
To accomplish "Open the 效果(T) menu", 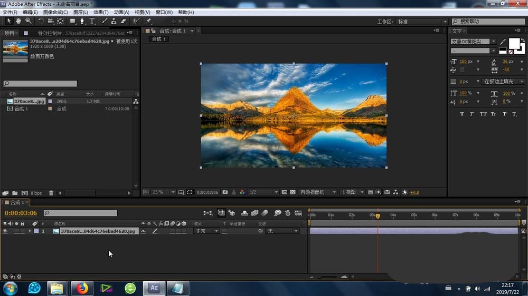I will point(101,12).
